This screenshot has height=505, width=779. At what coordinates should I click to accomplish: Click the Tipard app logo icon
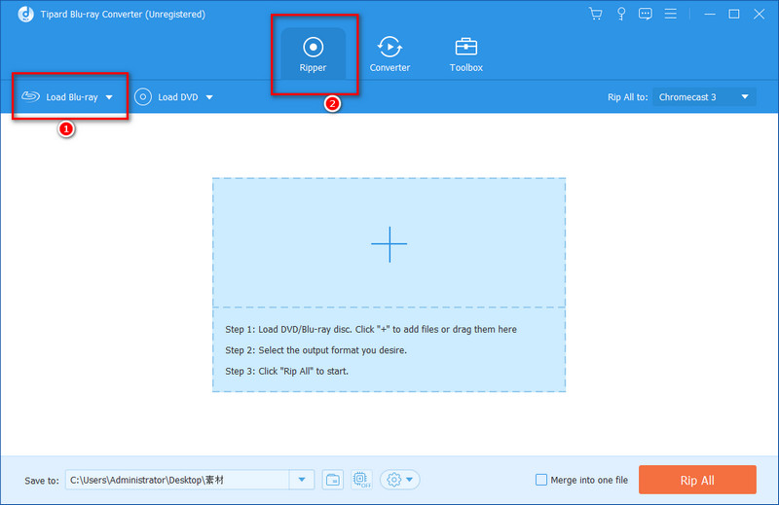tap(25, 14)
